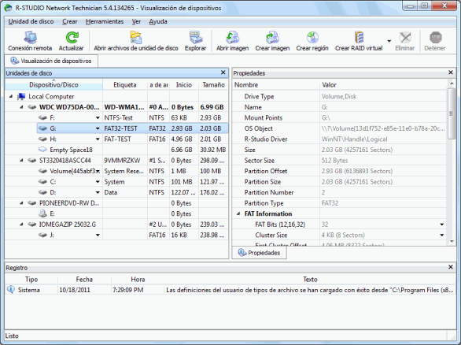Screen dimensions: 461x345
Task: Open FAT Bits (12,16,32) value dropdown
Action: click(x=441, y=224)
